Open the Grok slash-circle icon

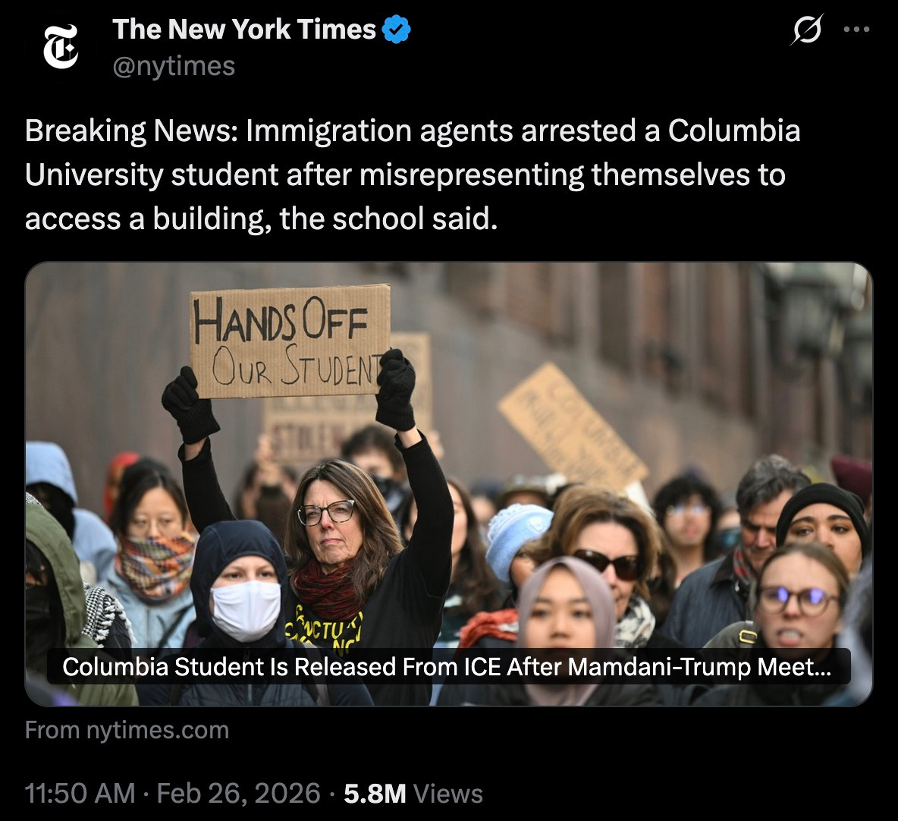(x=807, y=30)
